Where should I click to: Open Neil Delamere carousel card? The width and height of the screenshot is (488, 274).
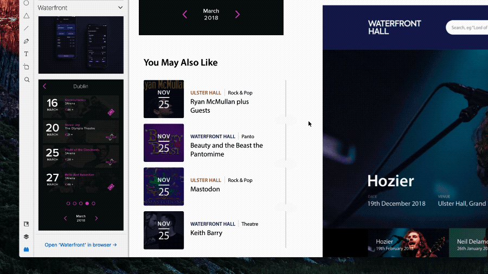[468, 243]
